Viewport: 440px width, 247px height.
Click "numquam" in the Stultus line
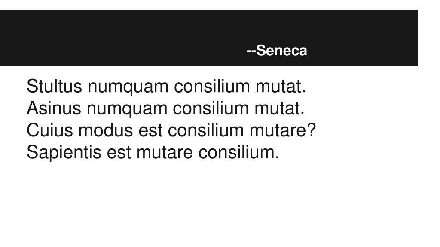tap(128, 87)
